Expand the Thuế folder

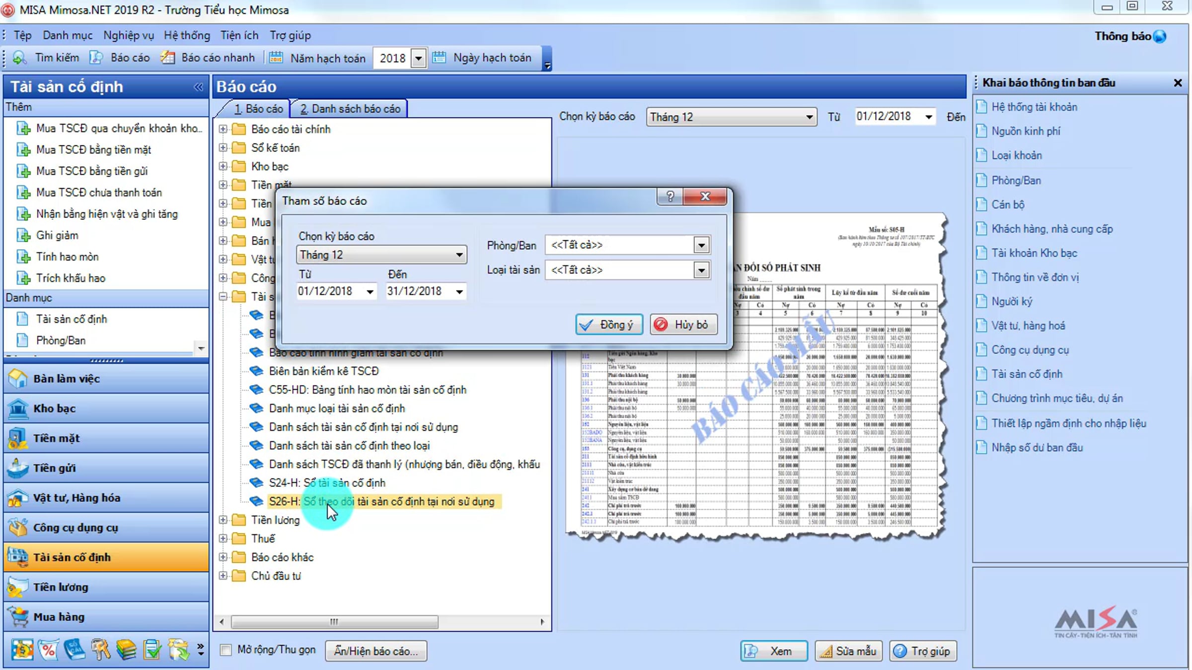click(x=223, y=538)
